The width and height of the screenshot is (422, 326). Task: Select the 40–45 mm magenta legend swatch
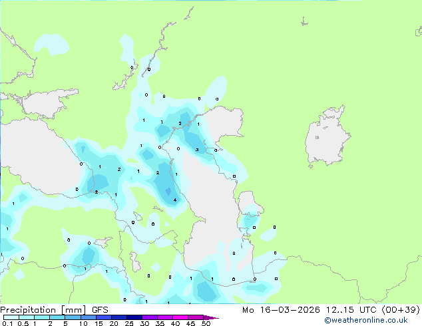(180, 317)
